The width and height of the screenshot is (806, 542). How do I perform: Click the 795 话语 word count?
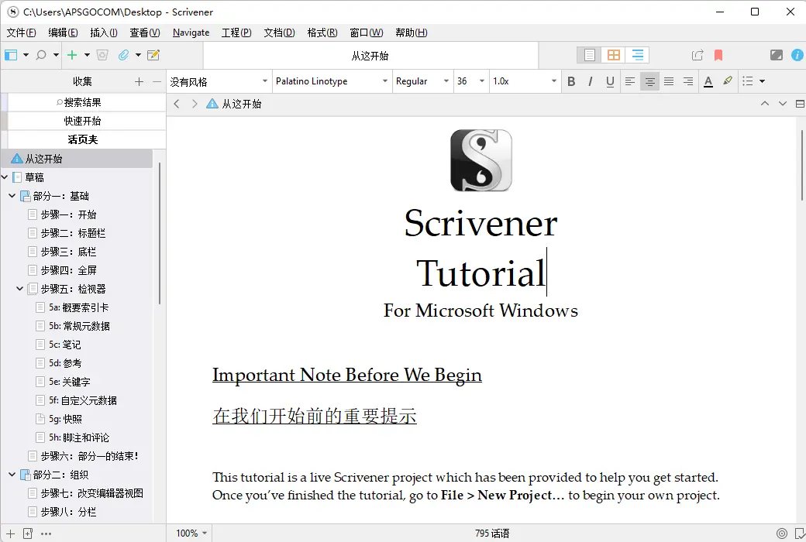coord(492,533)
